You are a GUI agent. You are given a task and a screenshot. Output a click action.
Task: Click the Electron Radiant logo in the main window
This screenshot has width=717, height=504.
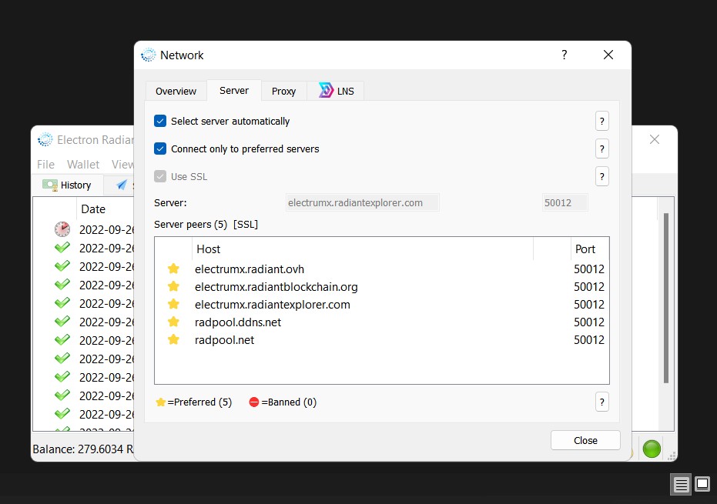click(x=45, y=139)
